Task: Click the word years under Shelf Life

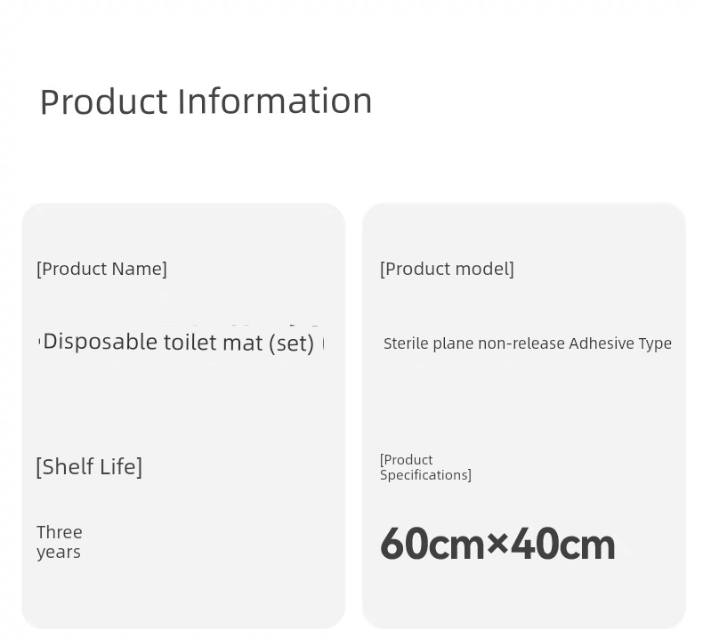Action: (59, 553)
